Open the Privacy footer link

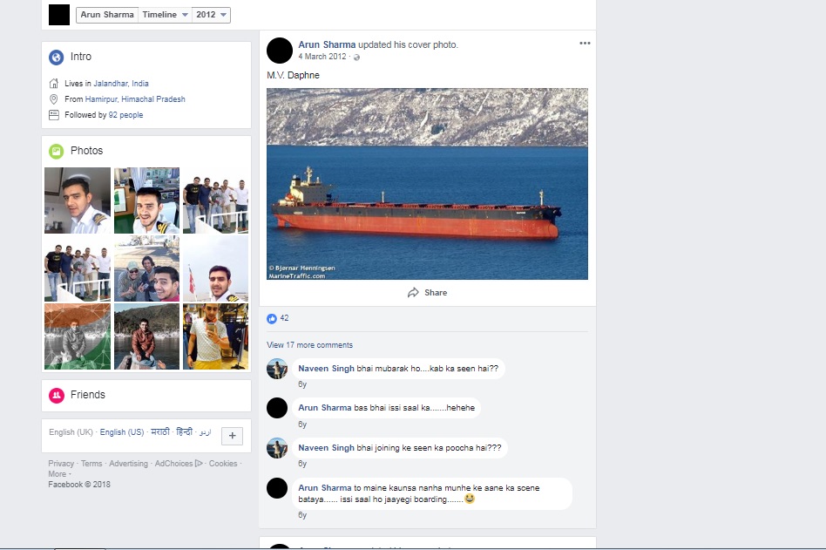61,464
